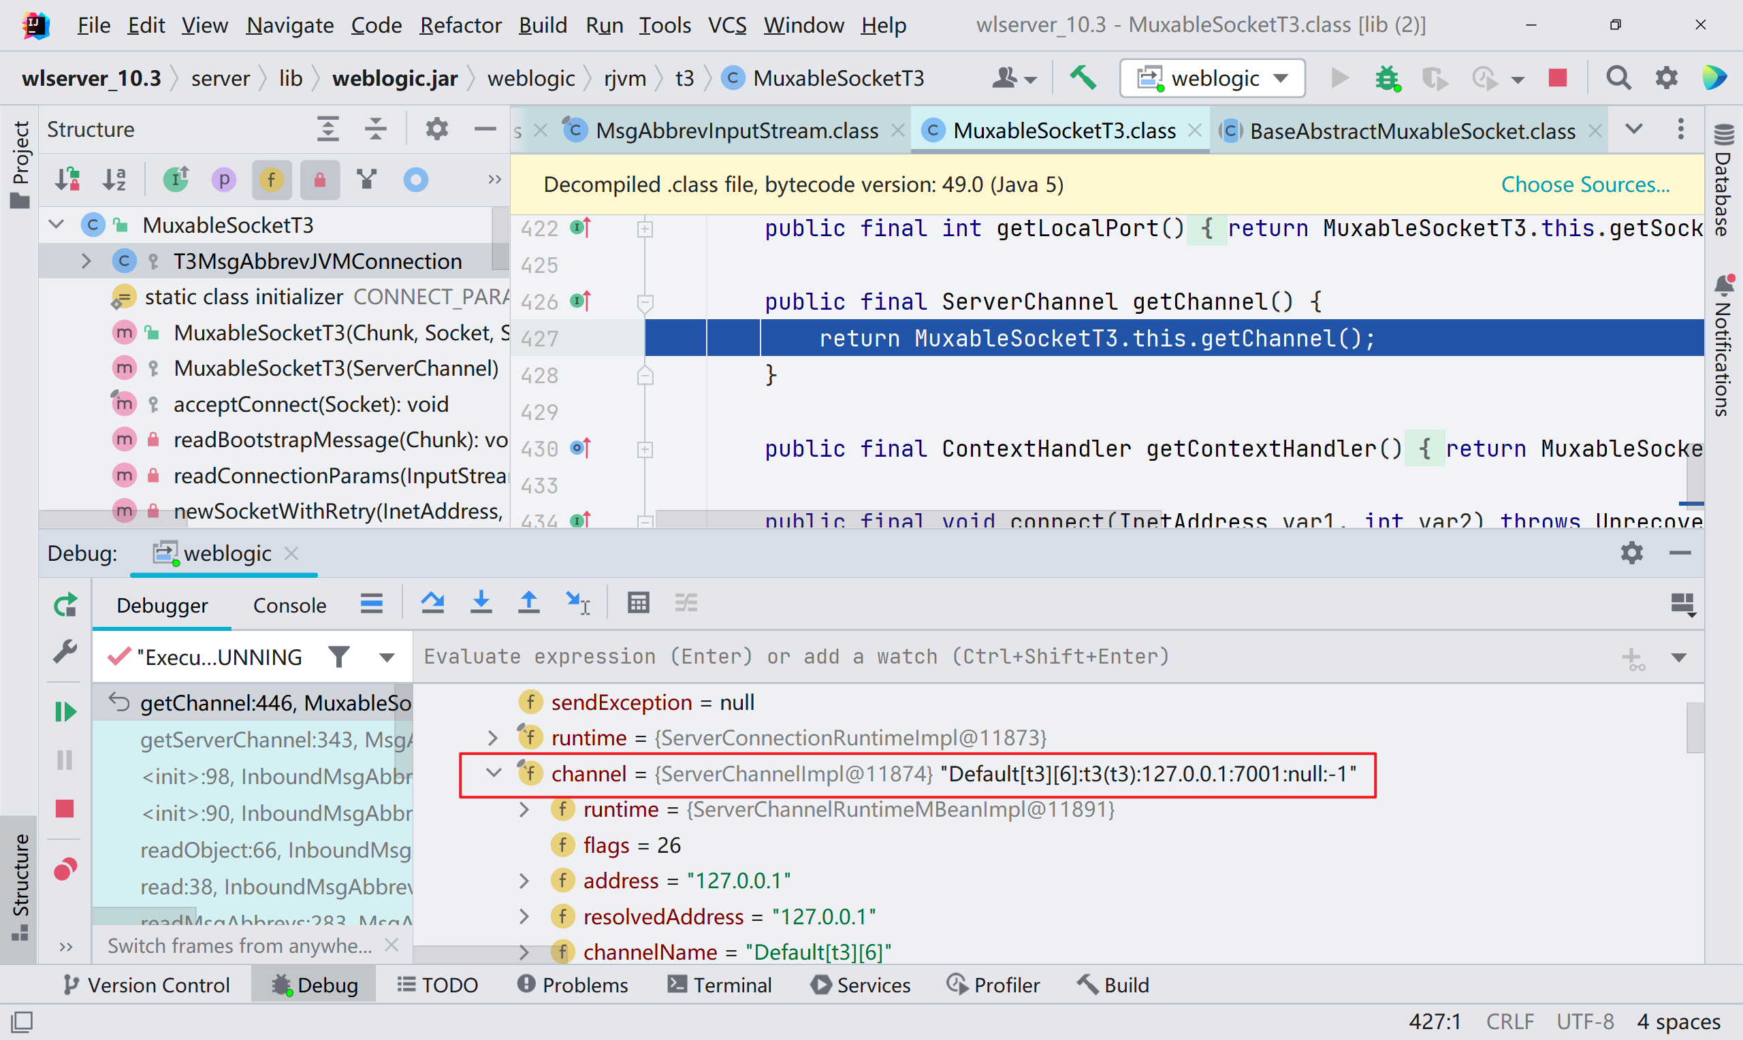Toggle alphabetical sorting in Structure panel

point(114,180)
